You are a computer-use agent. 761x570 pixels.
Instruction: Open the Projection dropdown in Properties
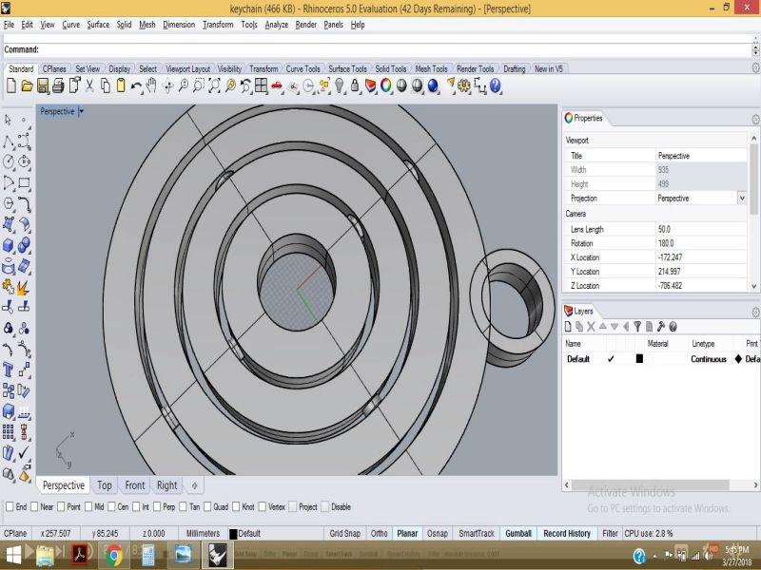(x=742, y=199)
